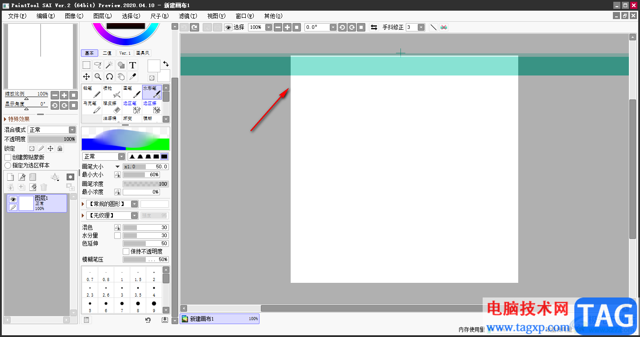Select the lasso selection tool

[98, 65]
